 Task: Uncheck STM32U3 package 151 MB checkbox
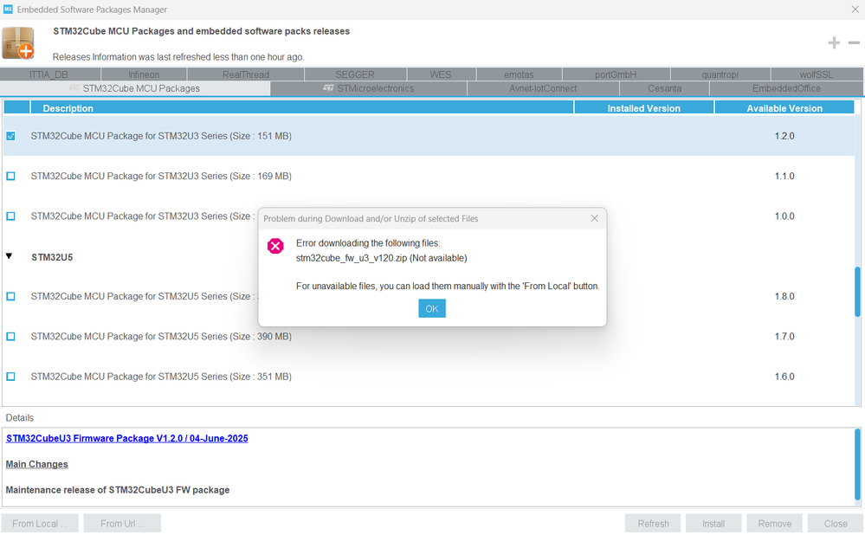tap(10, 136)
